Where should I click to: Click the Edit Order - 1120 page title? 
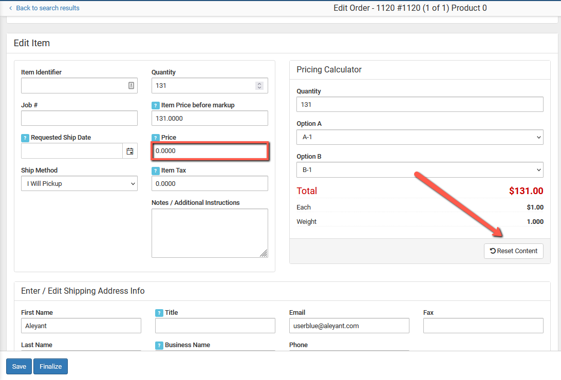410,8
